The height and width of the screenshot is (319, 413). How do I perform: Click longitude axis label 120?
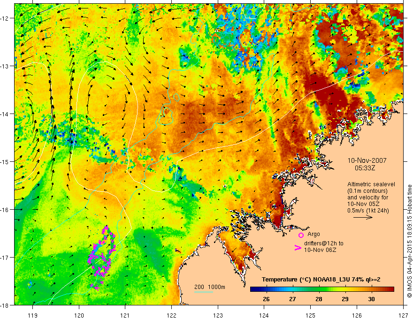[x=79, y=315]
